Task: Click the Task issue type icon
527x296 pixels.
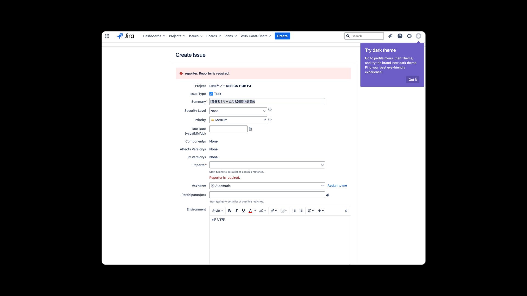Action: 211,94
